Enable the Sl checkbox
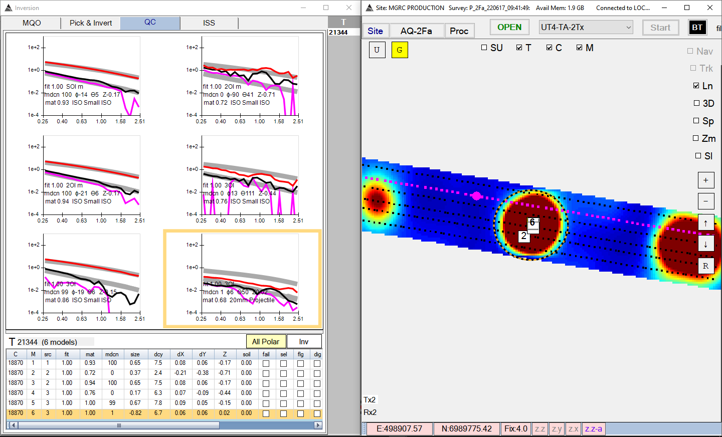 pyautogui.click(x=698, y=156)
